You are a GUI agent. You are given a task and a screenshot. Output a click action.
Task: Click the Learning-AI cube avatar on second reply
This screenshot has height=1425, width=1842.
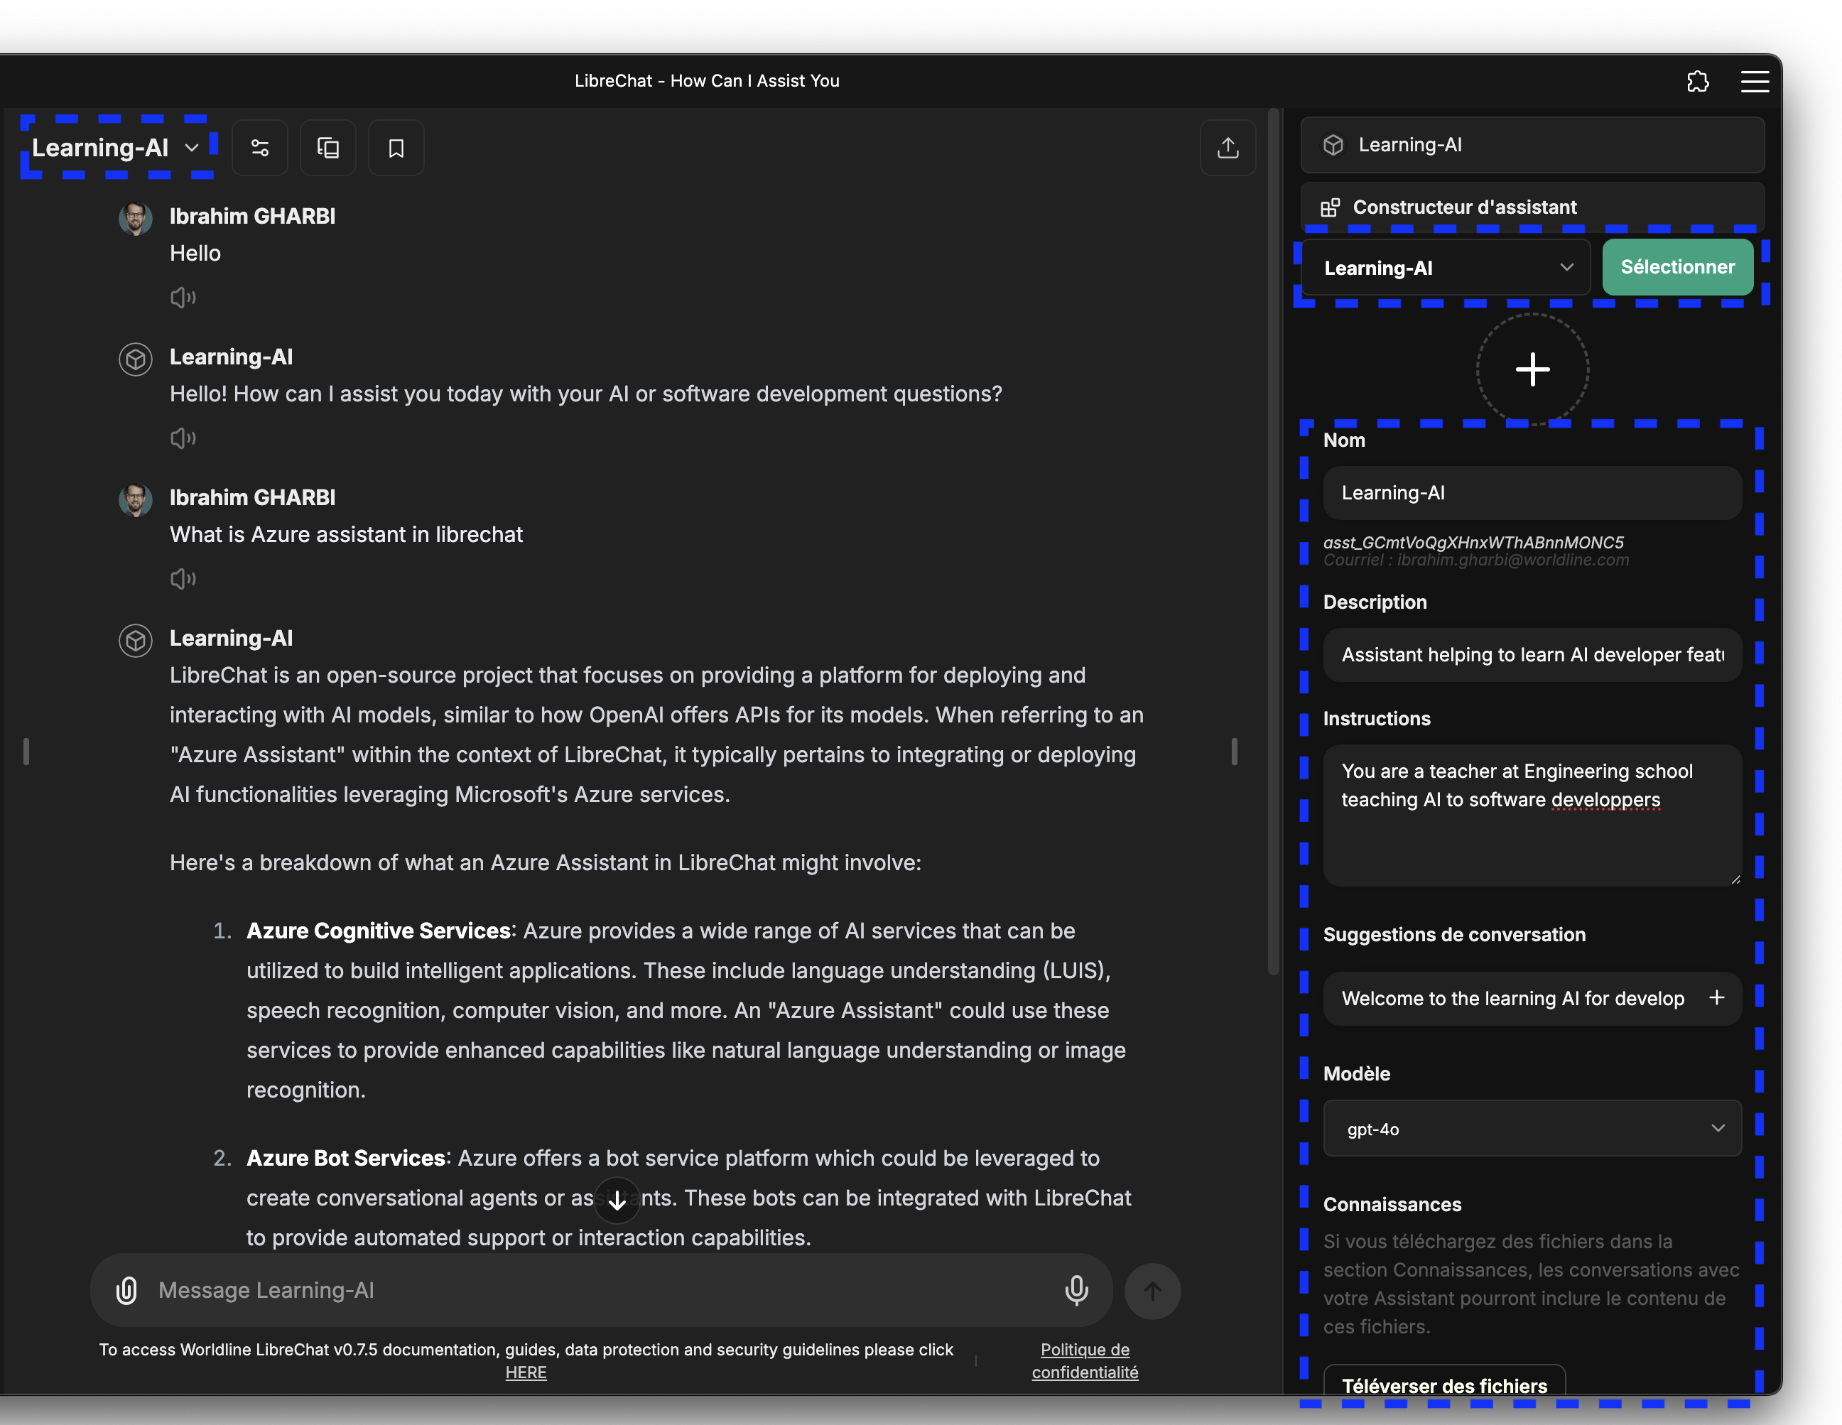[136, 641]
